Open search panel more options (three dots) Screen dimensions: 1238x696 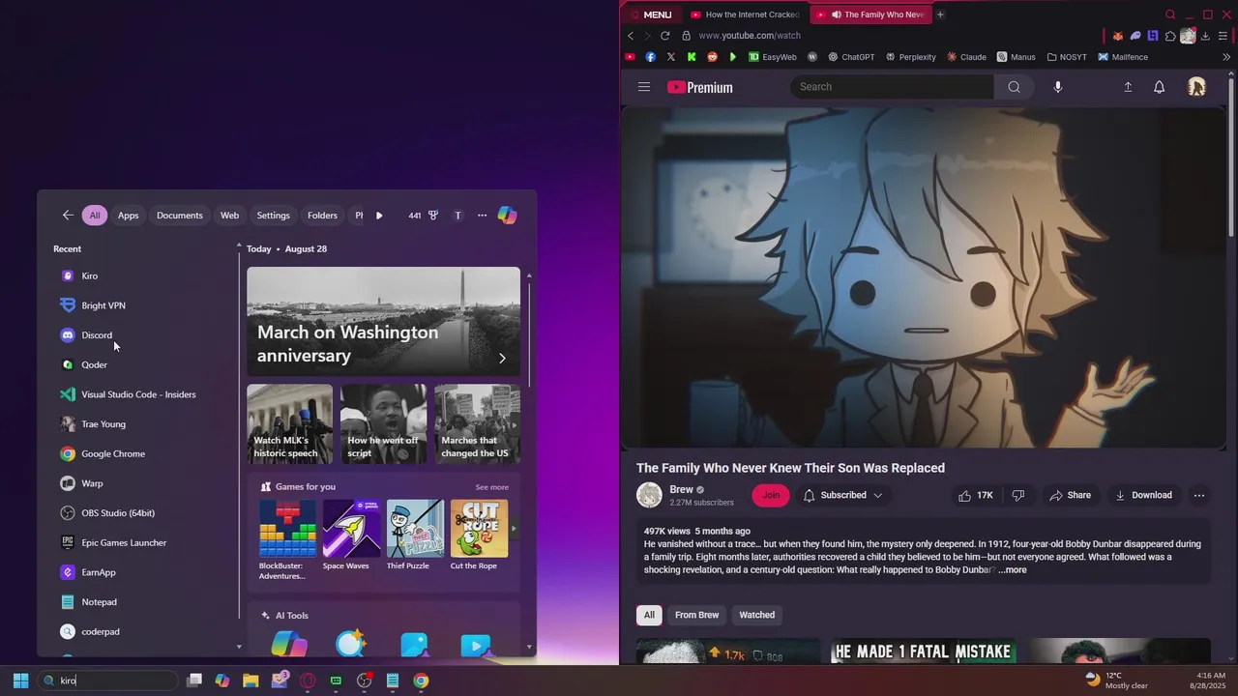click(x=482, y=216)
